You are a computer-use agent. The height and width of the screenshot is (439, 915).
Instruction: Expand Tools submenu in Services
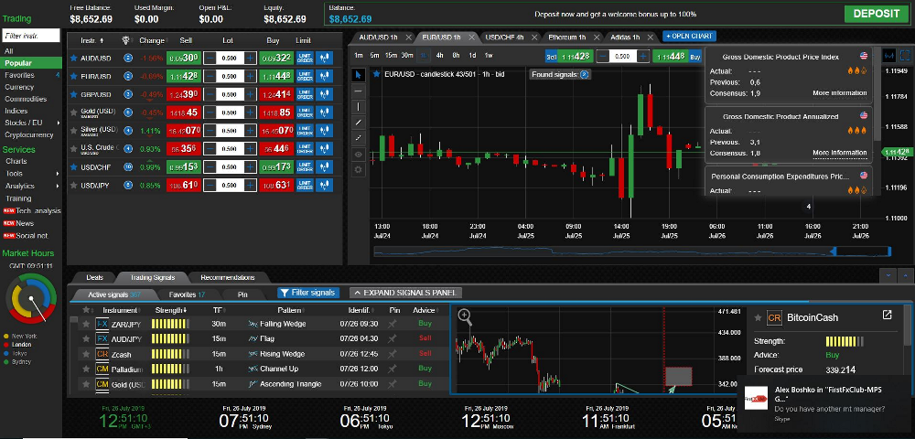(x=58, y=174)
